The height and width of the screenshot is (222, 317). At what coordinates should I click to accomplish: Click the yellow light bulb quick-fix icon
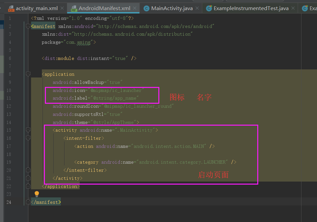click(x=36, y=194)
